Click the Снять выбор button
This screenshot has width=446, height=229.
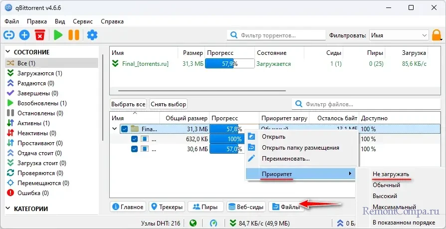click(168, 104)
